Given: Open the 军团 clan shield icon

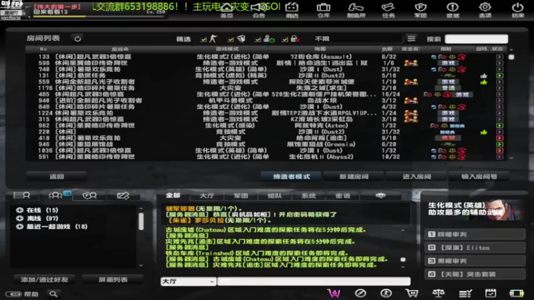Looking at the screenshot, I should coord(421,9).
